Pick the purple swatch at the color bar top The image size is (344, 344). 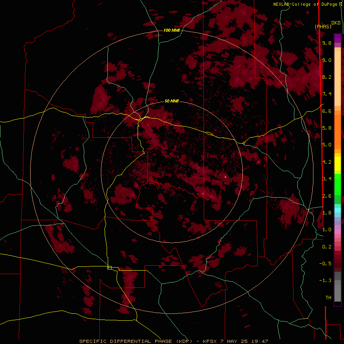[338, 38]
